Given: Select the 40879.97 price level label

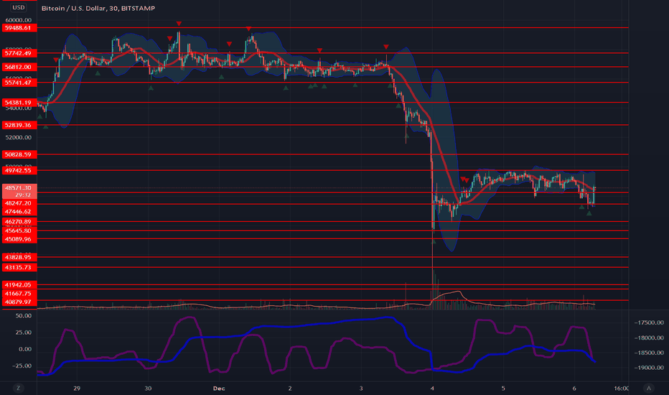Looking at the screenshot, I should pos(19,302).
